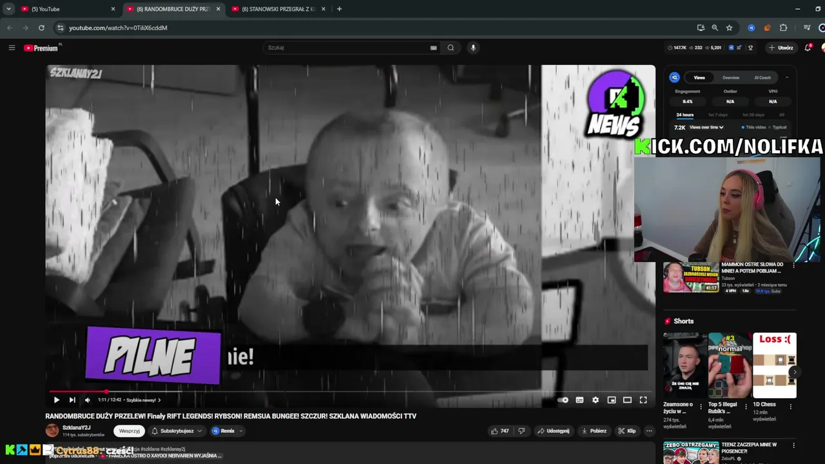
Task: Open more actions three-dot menu
Action: 649,431
